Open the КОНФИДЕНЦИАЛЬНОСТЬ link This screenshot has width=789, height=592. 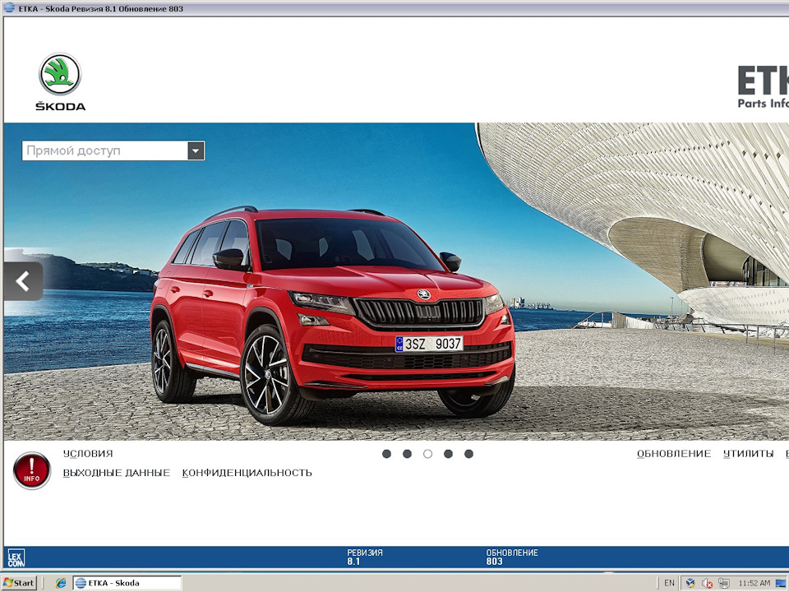click(247, 473)
